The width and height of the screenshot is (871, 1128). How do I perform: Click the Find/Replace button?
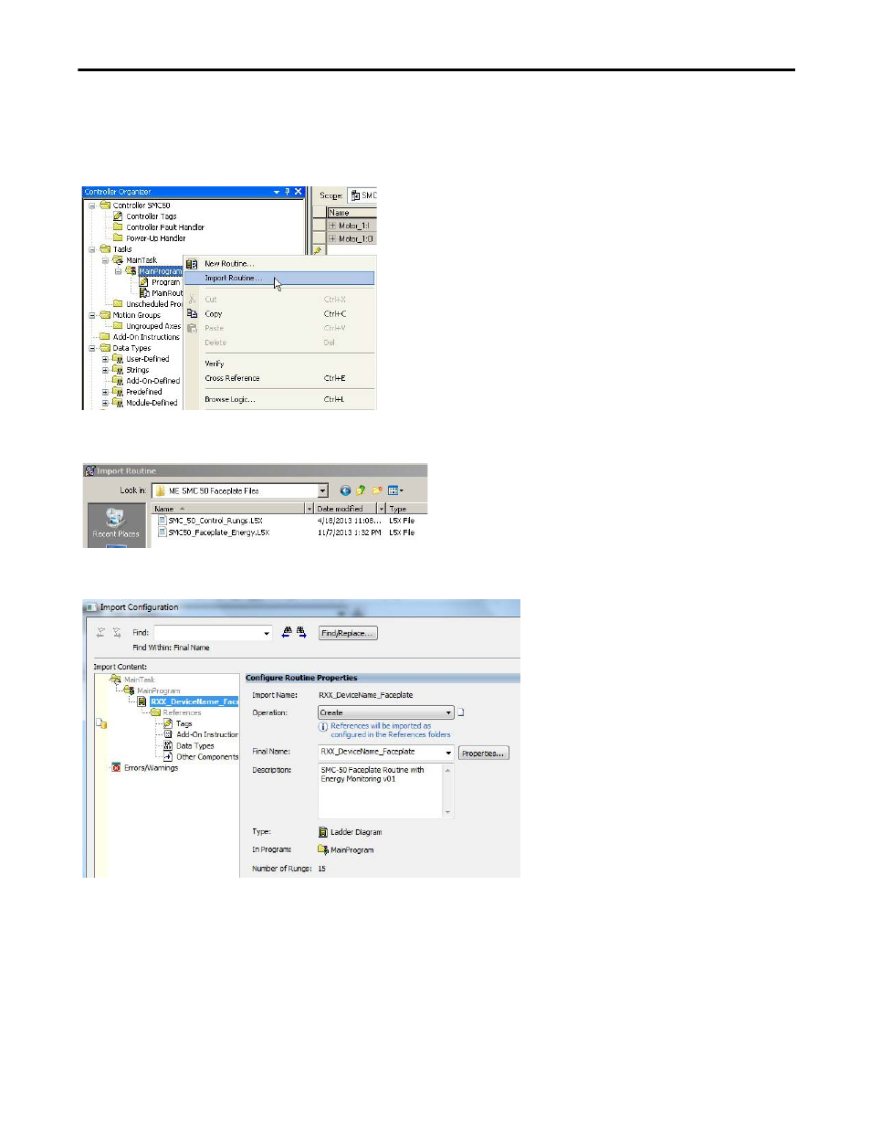tap(348, 633)
